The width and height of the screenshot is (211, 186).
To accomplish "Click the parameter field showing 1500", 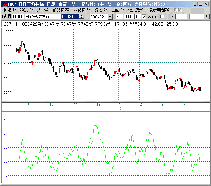I will 129,17.
